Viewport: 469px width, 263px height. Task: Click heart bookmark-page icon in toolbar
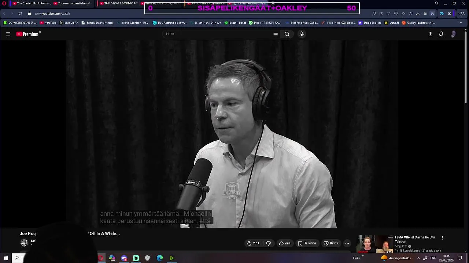(410, 14)
